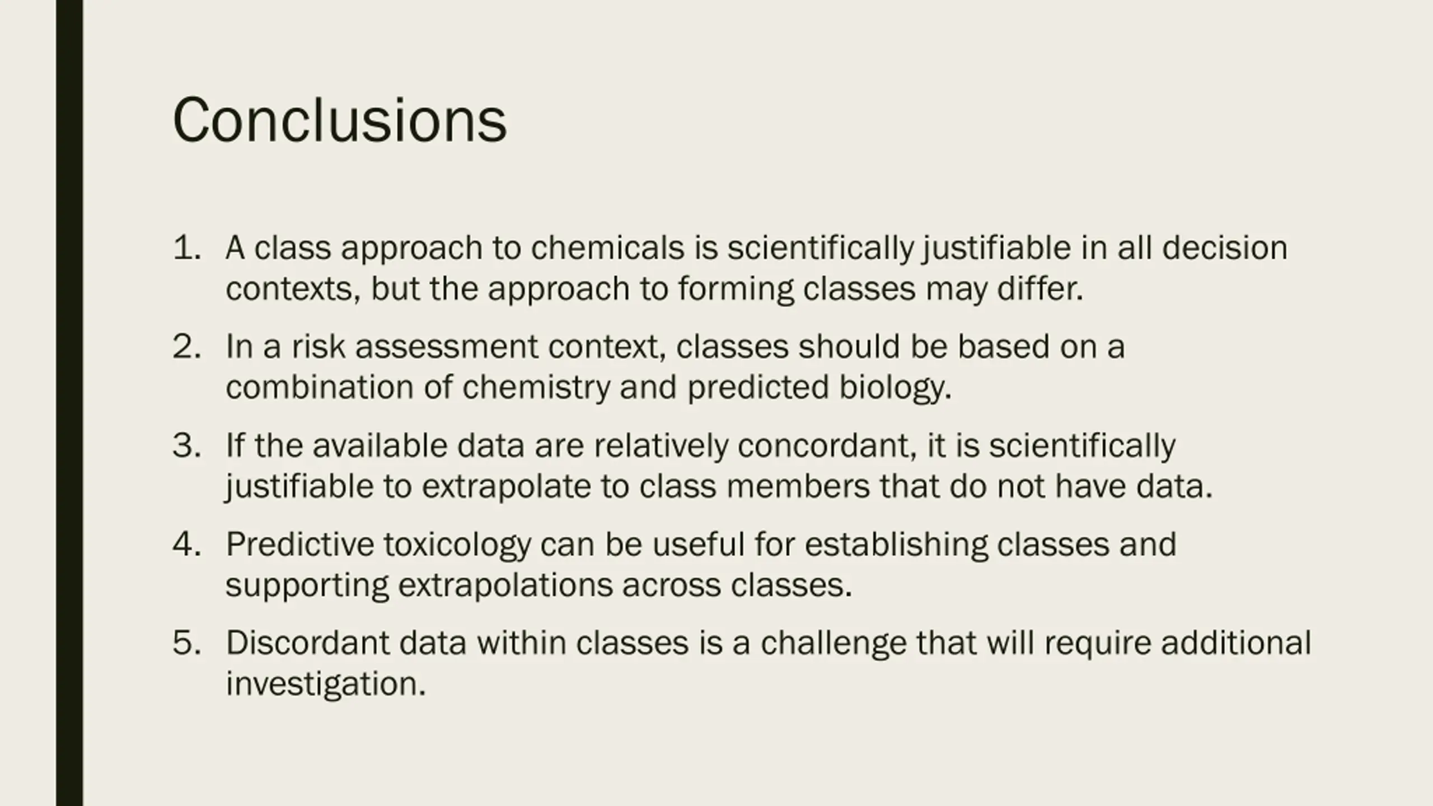
Task: Click 'contexts, but the approach' line
Action: pyautogui.click(x=654, y=289)
